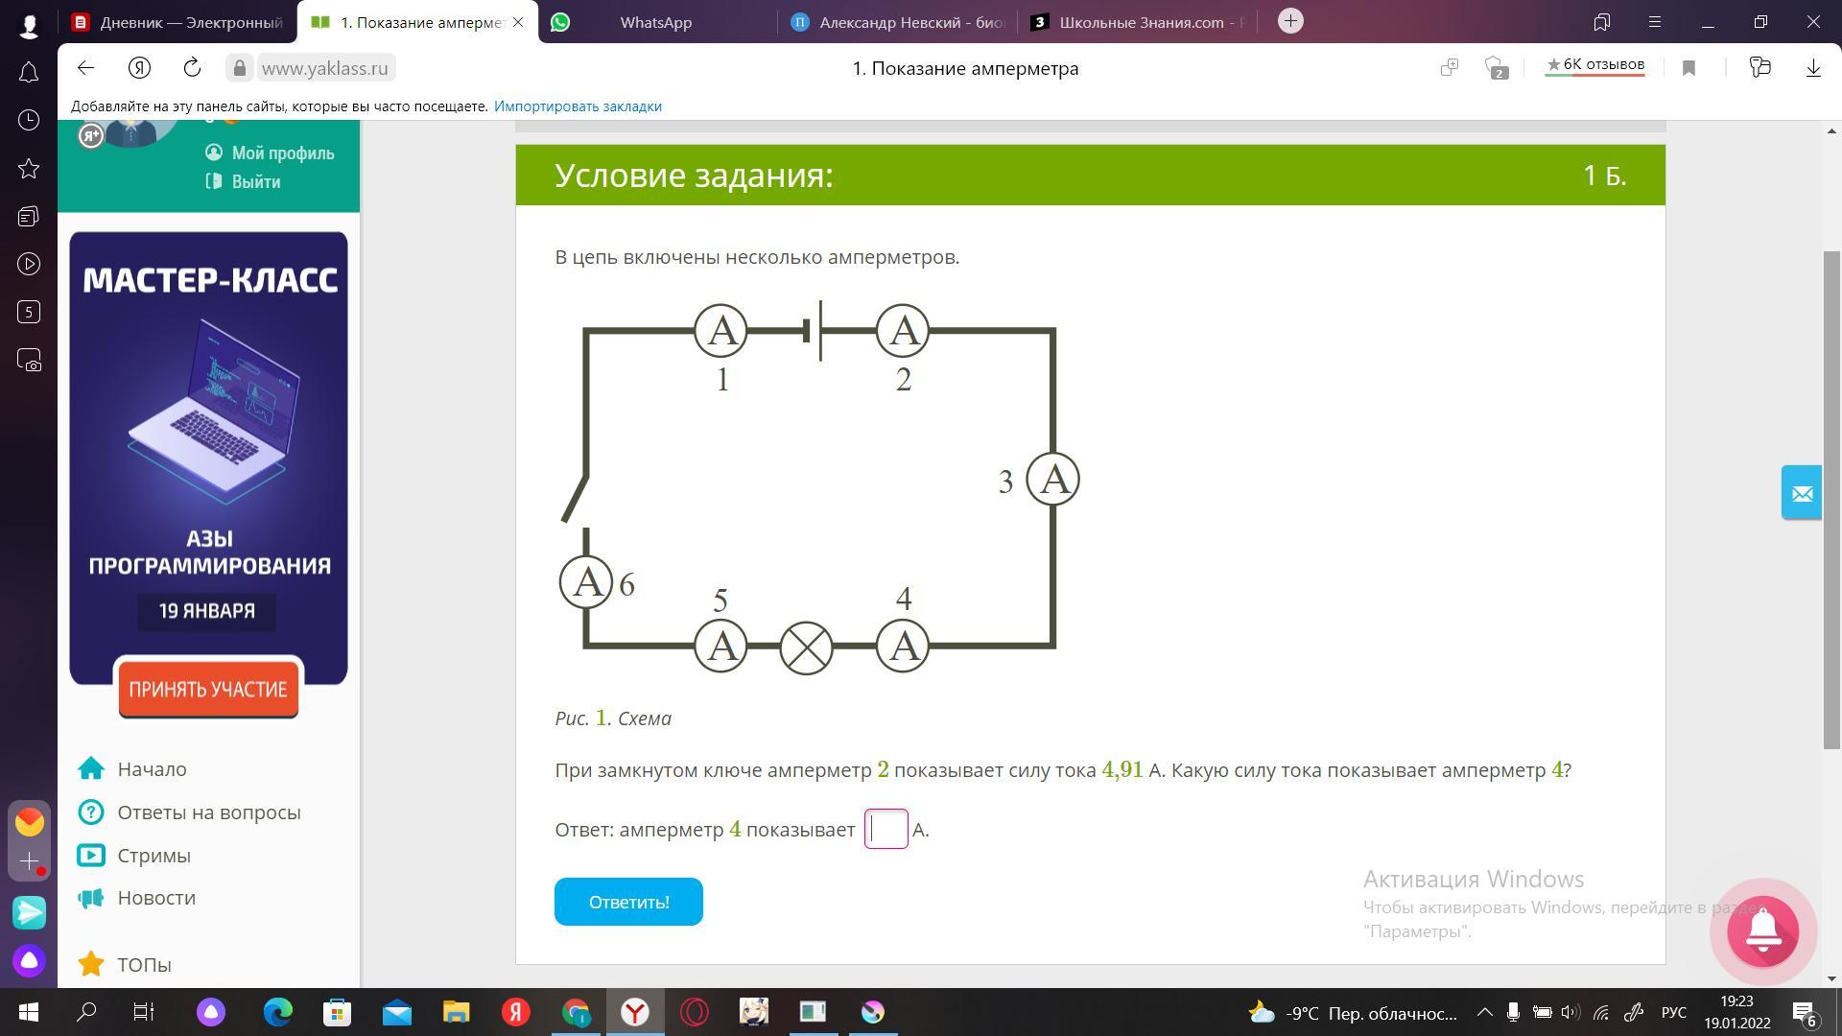Click the blue envelope feedback icon
Viewport: 1842px width, 1036px height.
click(1801, 493)
